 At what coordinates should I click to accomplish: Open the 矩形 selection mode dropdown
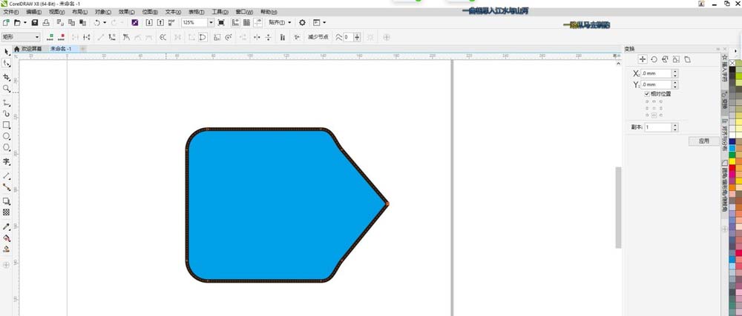click(21, 37)
